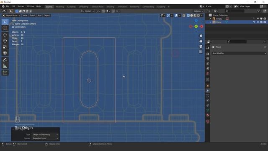Open the World properties tab
Image resolution: width=268 pixels, height=151 pixels.
[x=208, y=73]
